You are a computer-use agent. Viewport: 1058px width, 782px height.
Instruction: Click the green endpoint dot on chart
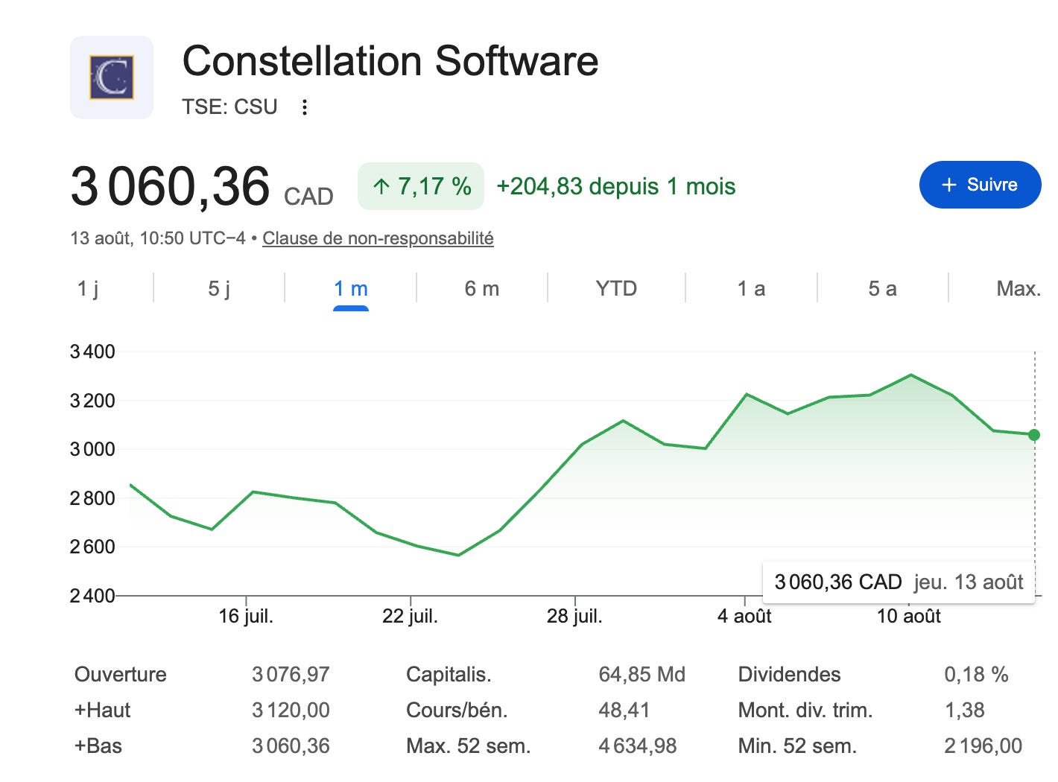(1034, 435)
